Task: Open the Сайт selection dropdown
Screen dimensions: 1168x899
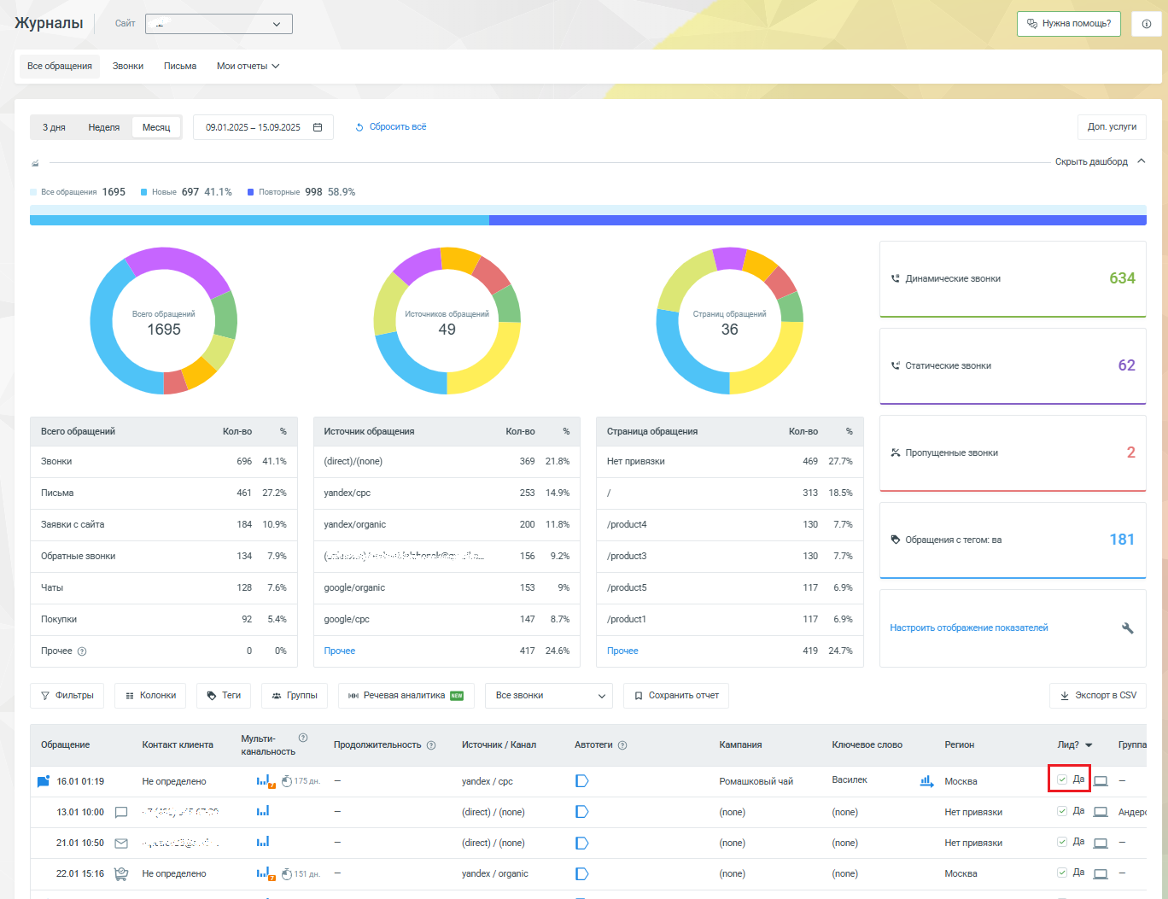Action: point(219,24)
